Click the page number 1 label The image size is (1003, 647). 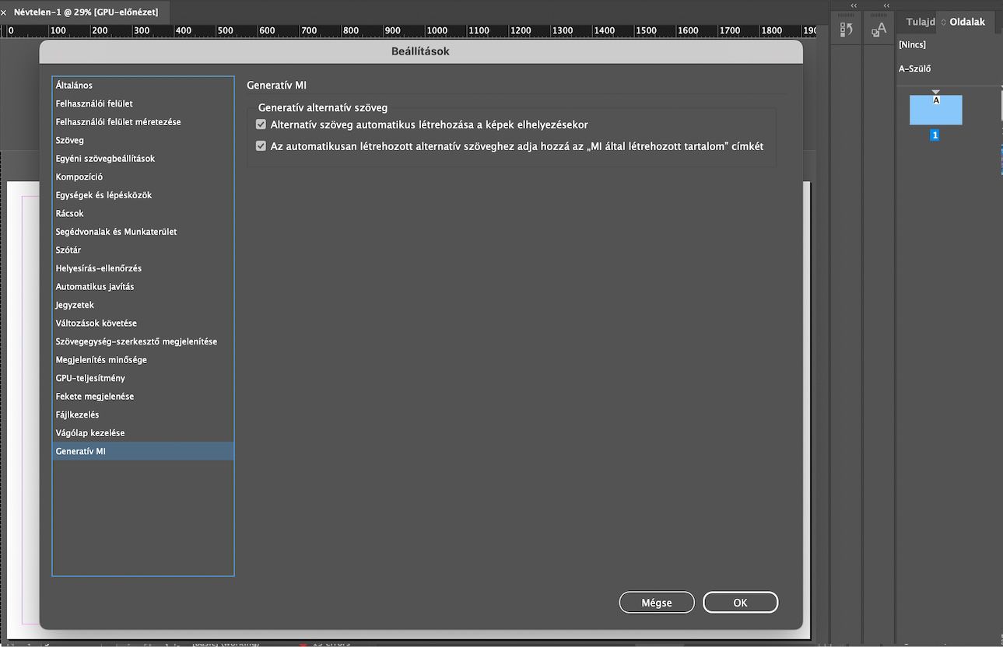click(935, 135)
